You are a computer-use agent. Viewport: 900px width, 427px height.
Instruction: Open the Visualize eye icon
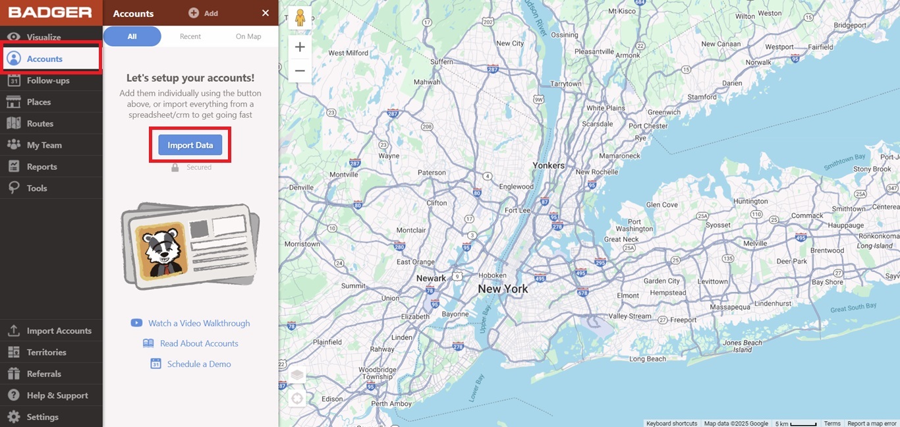pos(14,38)
